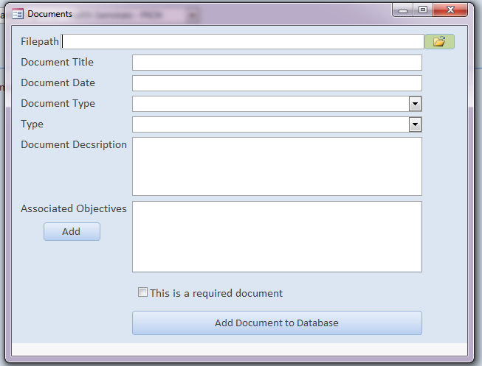Image resolution: width=482 pixels, height=366 pixels.
Task: Focus the Document Title input field
Action: [277, 63]
